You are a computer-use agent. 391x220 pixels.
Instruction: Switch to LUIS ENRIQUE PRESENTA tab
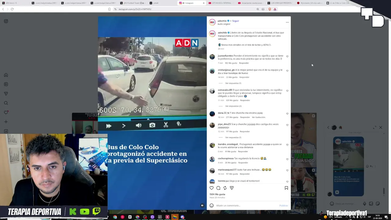280,3
